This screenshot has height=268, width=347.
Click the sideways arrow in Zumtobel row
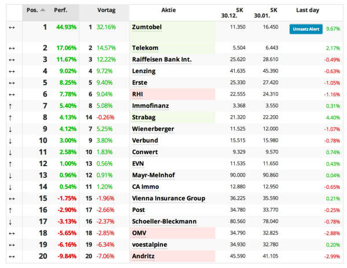click(x=11, y=27)
